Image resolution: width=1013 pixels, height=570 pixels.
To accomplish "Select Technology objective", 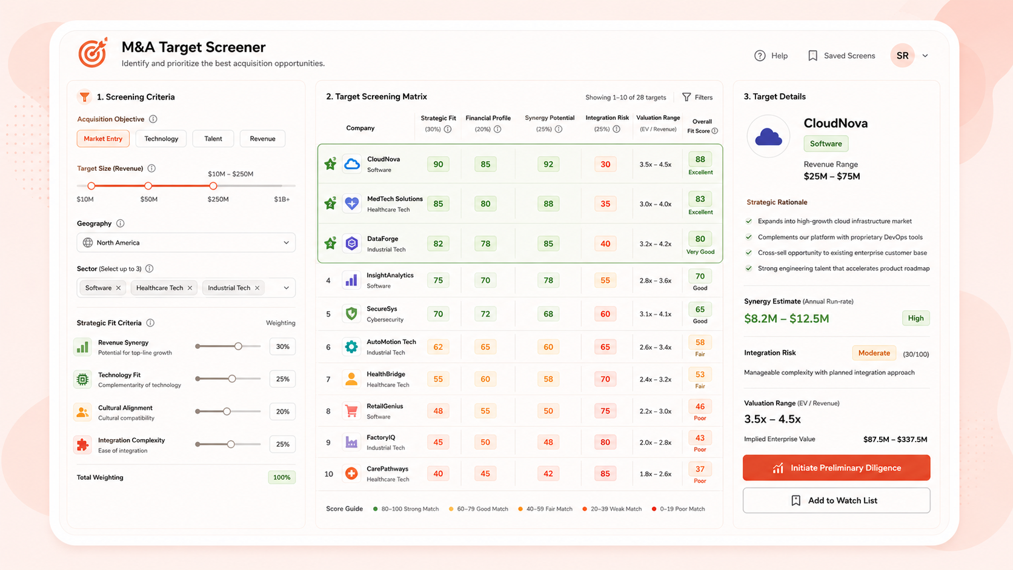I will point(161,139).
